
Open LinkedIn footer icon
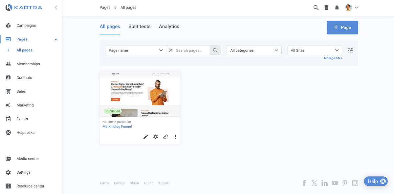(324, 183)
